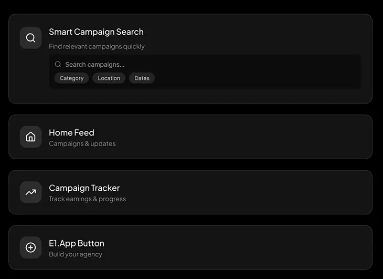
Task: Open the Category filter chip
Action: [71, 78]
